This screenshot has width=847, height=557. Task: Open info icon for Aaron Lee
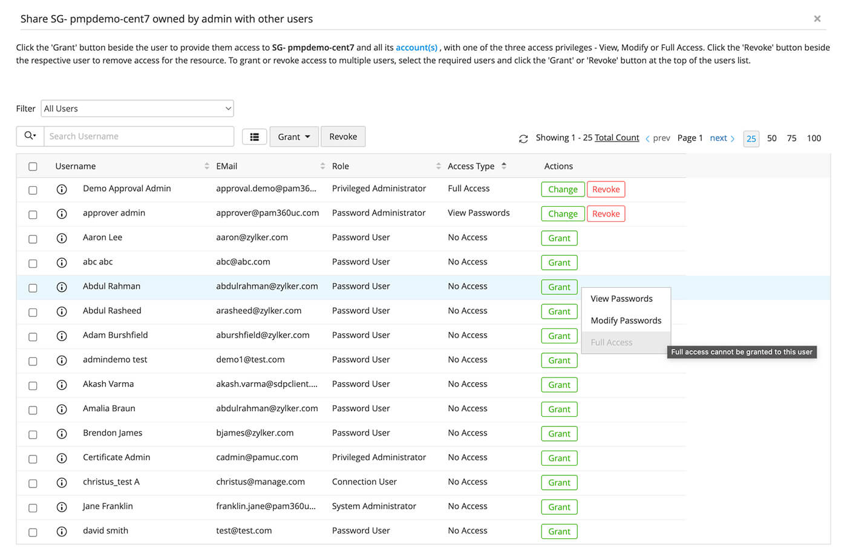click(62, 238)
